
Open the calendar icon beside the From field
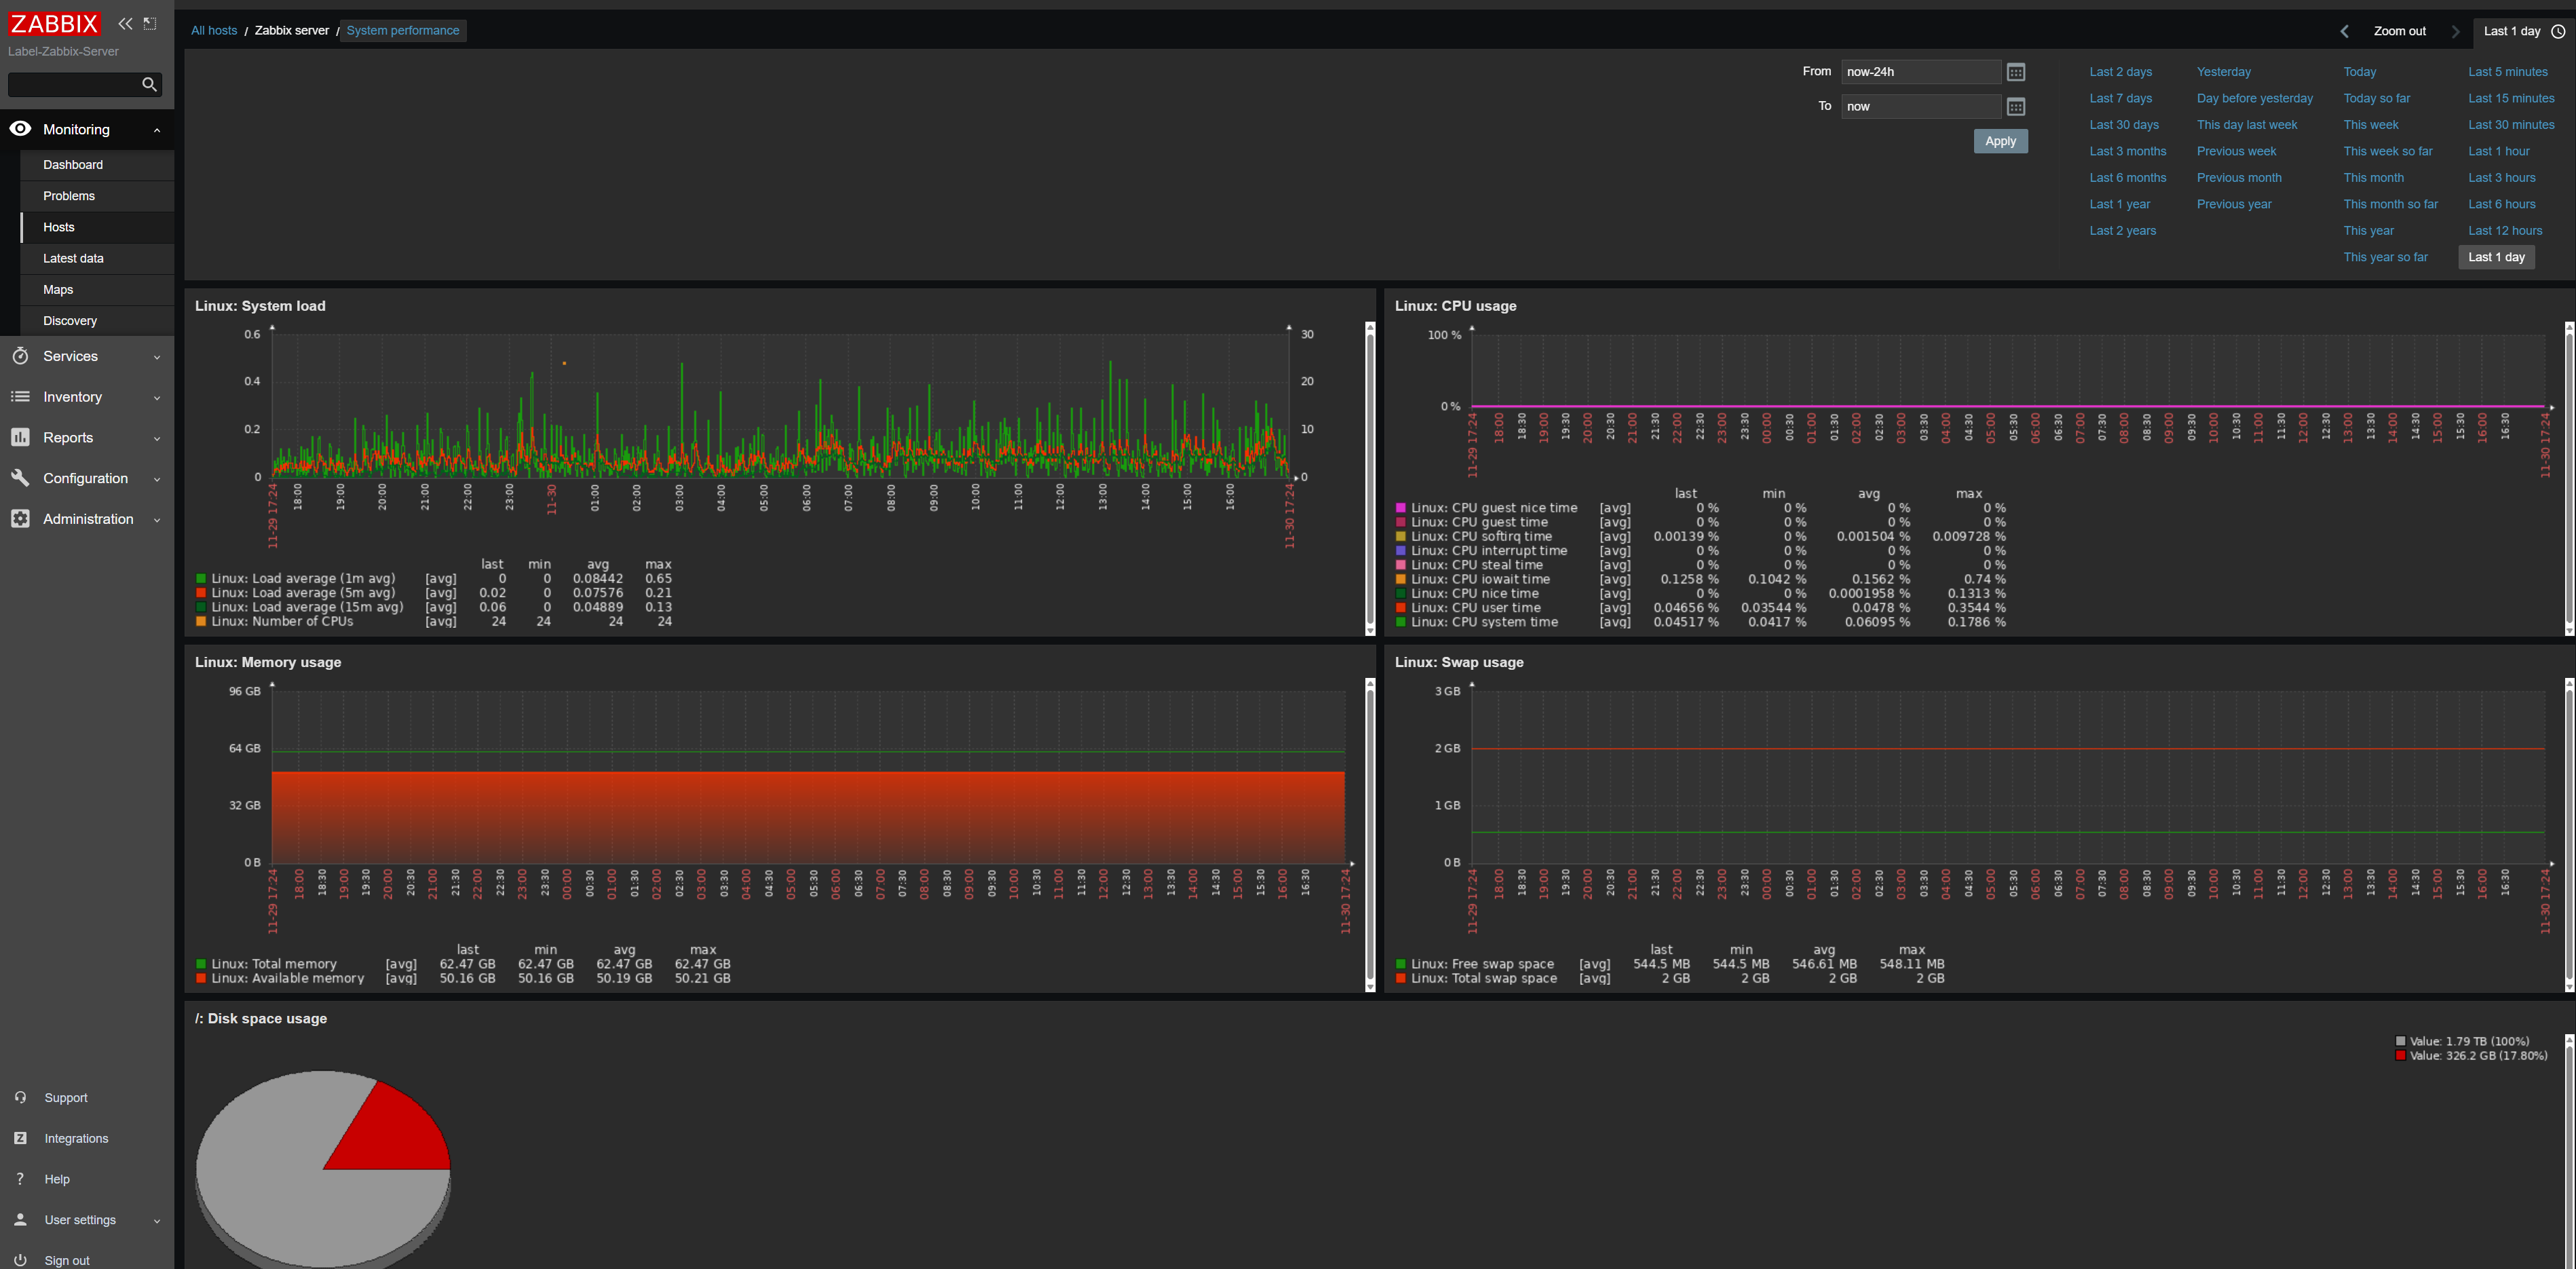2016,71
